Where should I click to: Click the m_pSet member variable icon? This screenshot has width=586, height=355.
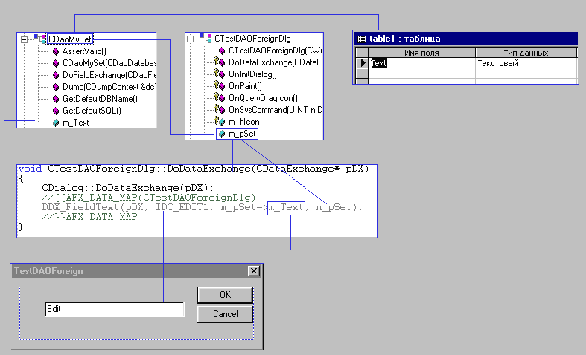point(222,134)
